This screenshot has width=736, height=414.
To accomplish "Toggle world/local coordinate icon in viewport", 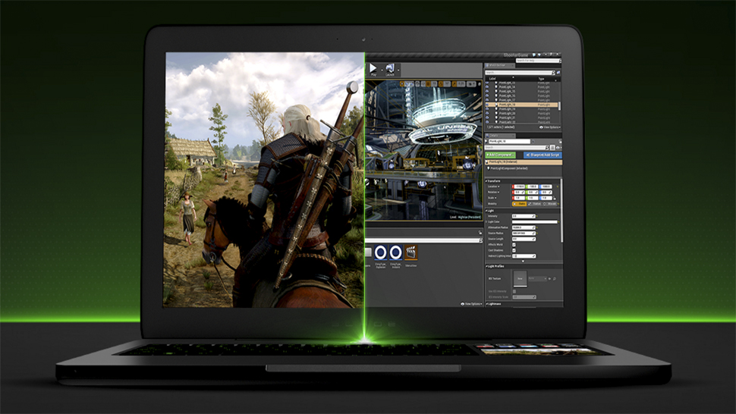I will (417, 84).
